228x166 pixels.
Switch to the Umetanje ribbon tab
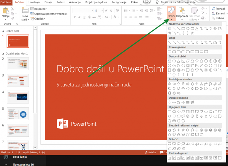(34, 2)
